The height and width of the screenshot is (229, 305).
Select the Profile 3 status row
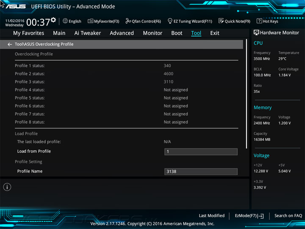click(x=126, y=82)
